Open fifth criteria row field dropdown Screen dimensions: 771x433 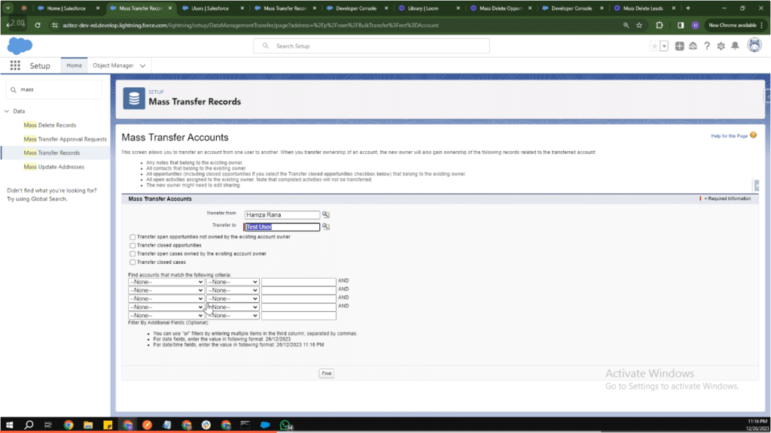pos(166,315)
